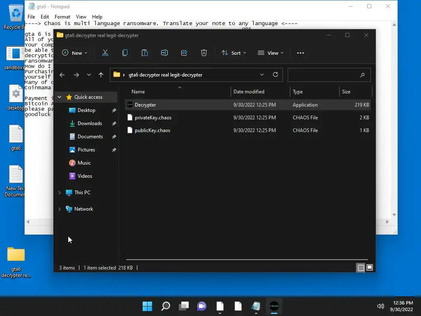Image resolution: width=421 pixels, height=316 pixels.
Task: Refresh the folder view
Action: click(275, 75)
